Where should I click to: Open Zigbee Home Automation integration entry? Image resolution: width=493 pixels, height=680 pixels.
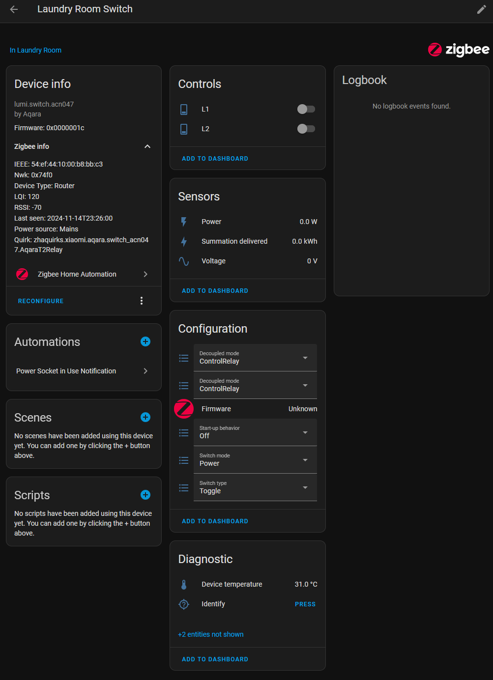pyautogui.click(x=83, y=274)
